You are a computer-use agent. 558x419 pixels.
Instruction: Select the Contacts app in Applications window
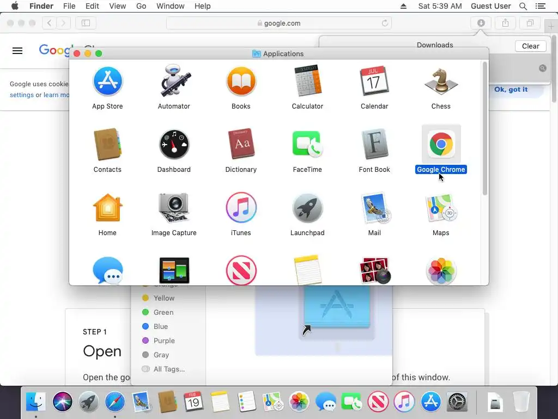tap(107, 144)
